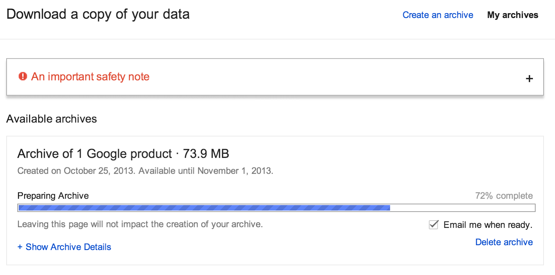Click the small plus before "Show Archive Details"

pyautogui.click(x=20, y=247)
